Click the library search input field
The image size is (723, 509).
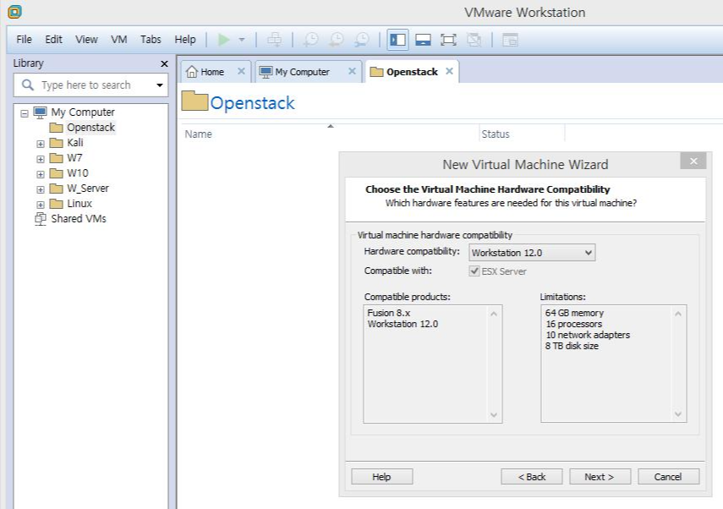pyautogui.click(x=90, y=85)
